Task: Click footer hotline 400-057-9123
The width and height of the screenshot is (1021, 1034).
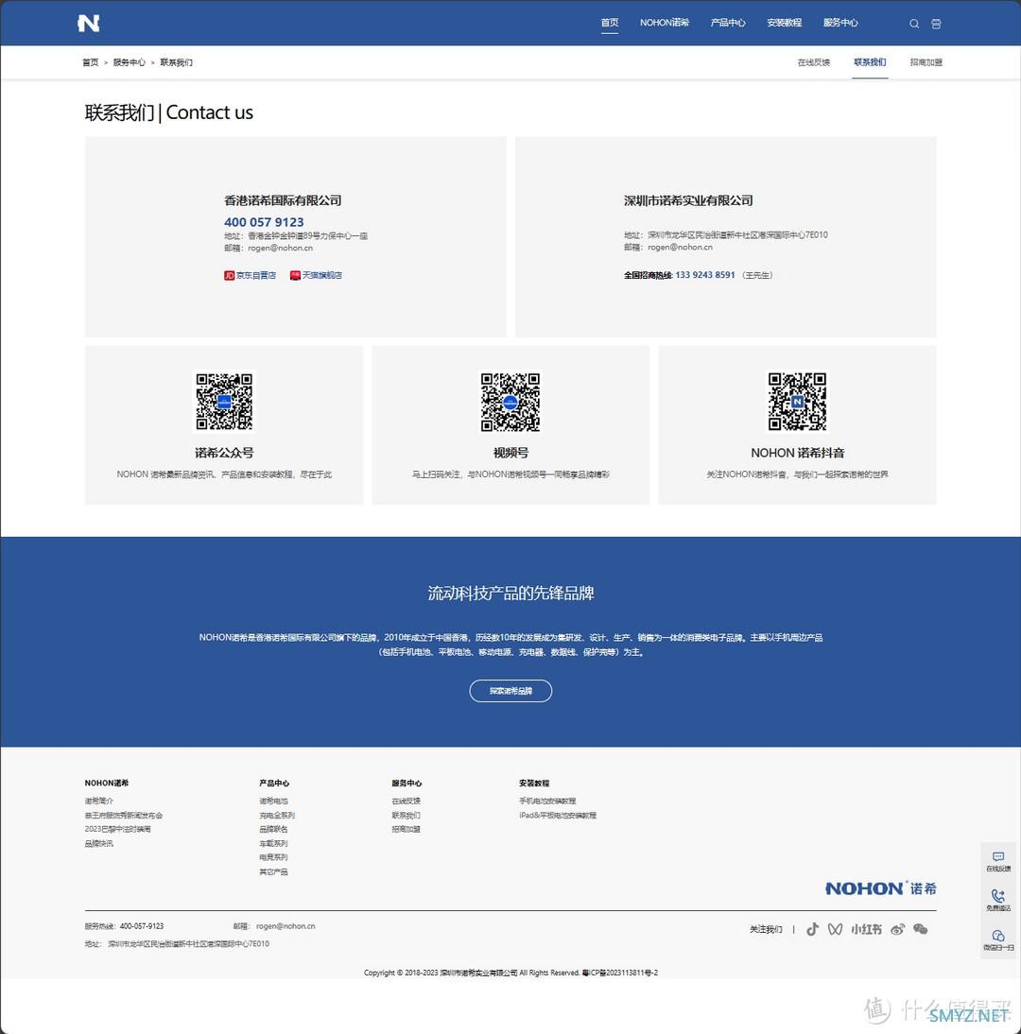Action: click(142, 926)
